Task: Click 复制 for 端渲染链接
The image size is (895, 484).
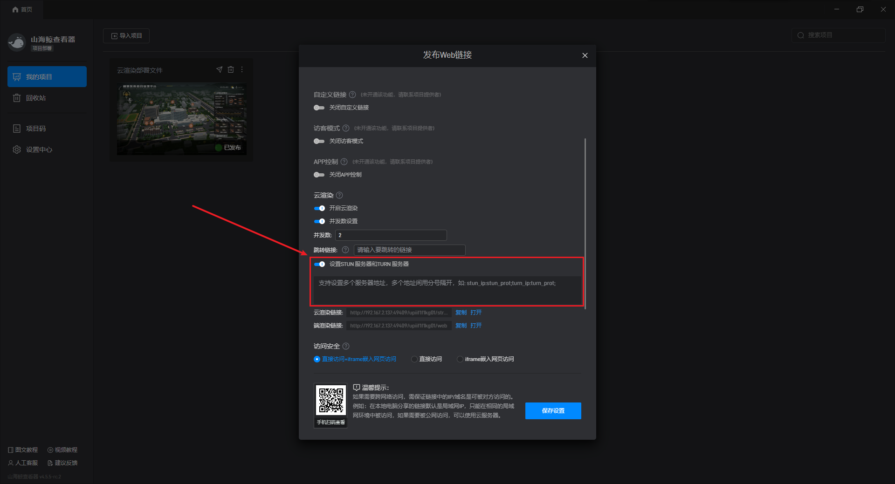Action: click(x=461, y=326)
